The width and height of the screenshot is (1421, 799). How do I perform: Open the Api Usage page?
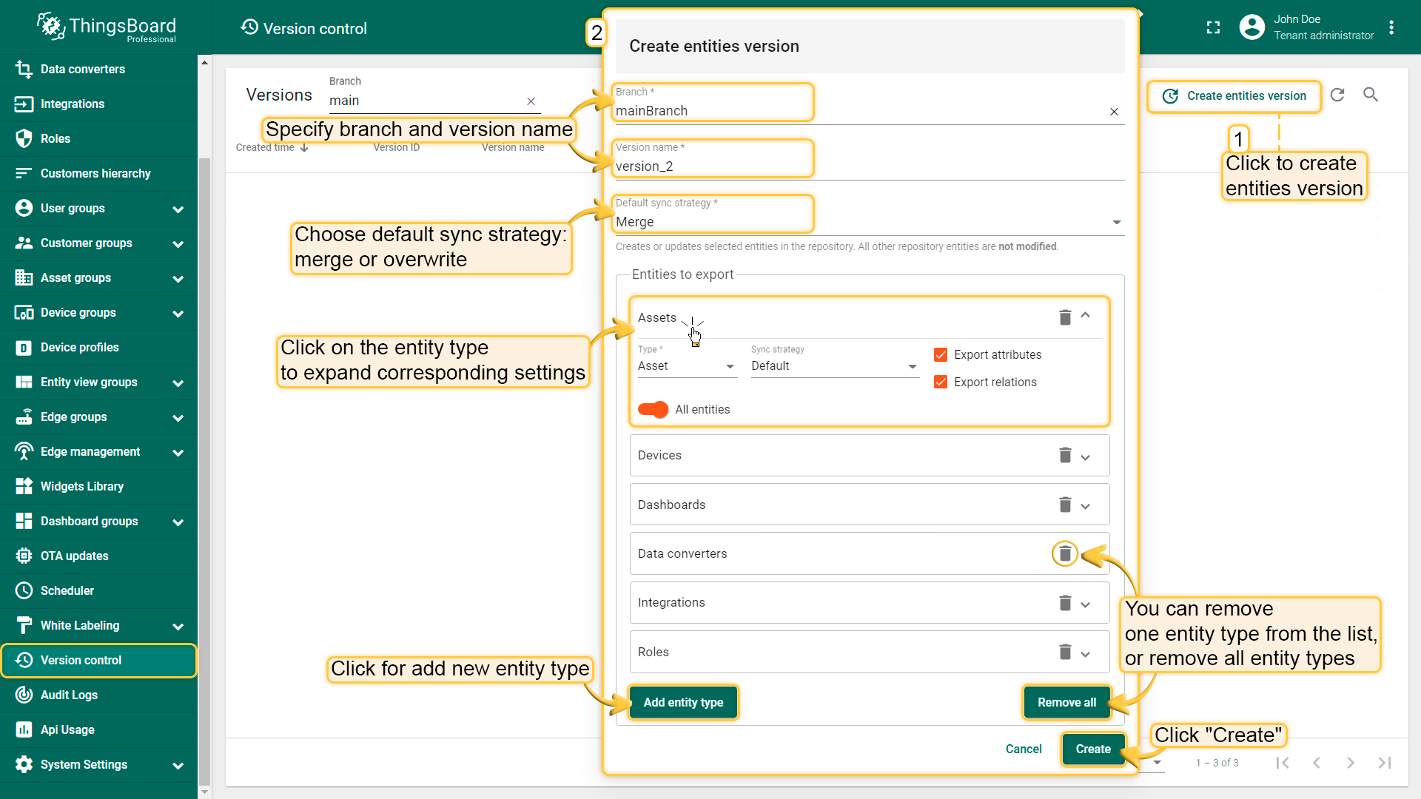coord(99,730)
